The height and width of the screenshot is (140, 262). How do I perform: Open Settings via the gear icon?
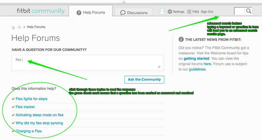pyautogui.click(x=170, y=12)
